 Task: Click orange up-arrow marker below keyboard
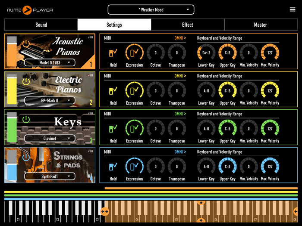(201, 220)
